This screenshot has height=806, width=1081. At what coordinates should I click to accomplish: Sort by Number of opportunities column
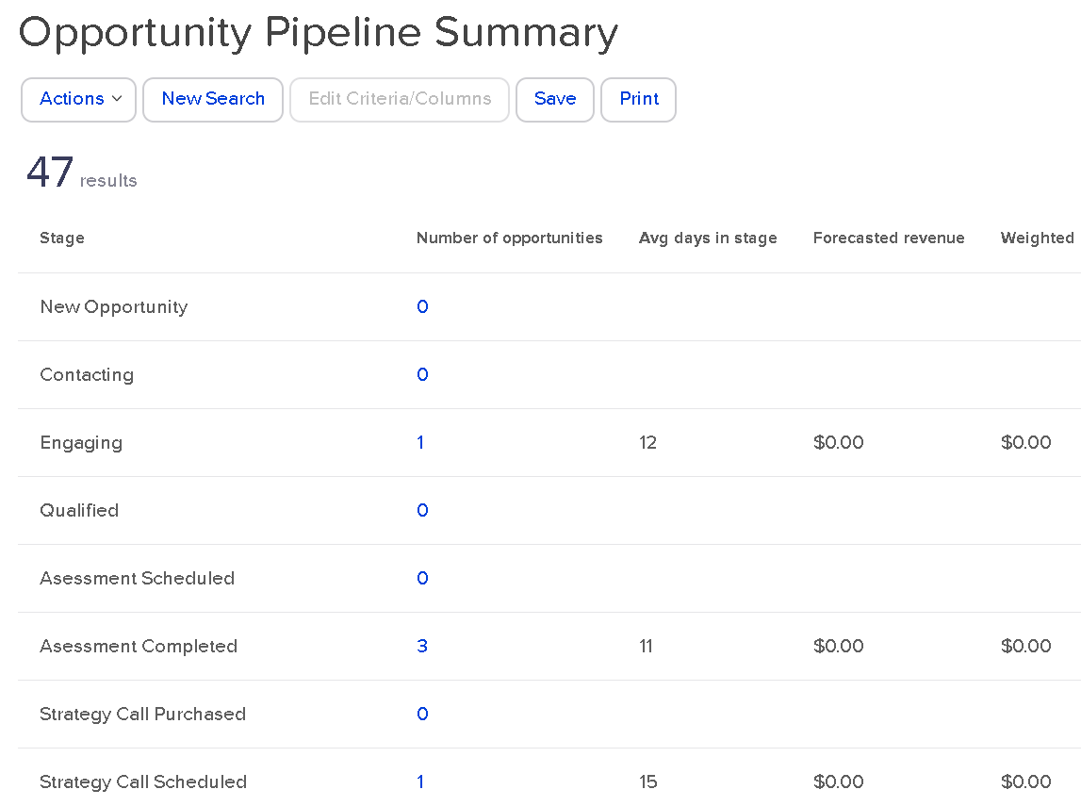pos(509,238)
